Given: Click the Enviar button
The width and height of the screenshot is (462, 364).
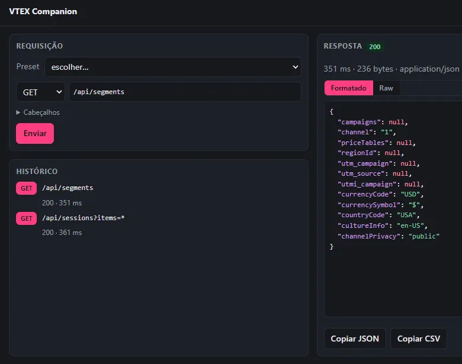Looking at the screenshot, I should (35, 133).
